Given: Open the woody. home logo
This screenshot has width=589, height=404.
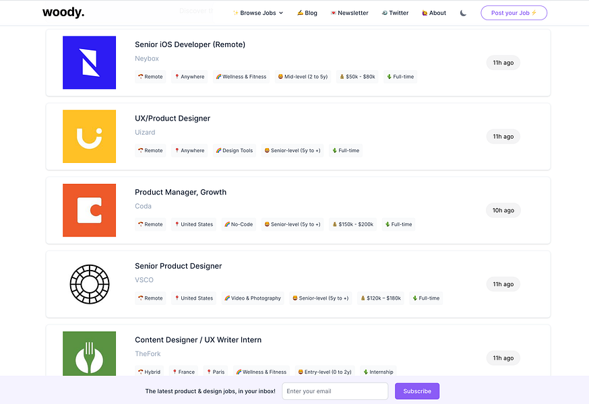Looking at the screenshot, I should tap(63, 12).
